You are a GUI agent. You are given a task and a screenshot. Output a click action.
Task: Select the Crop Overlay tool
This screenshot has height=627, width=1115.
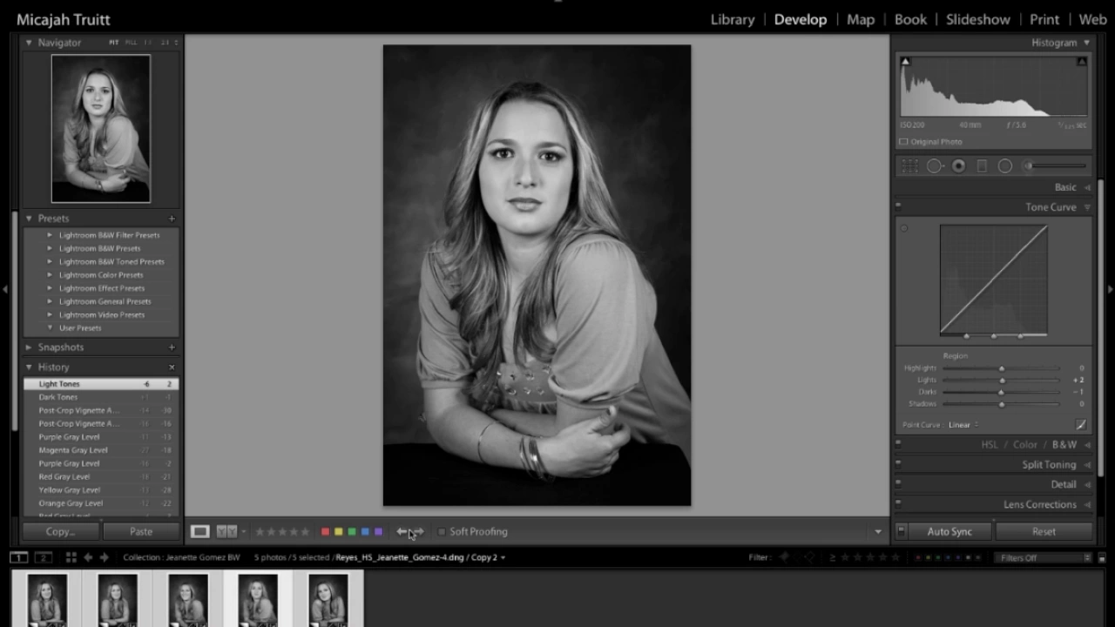click(x=909, y=166)
